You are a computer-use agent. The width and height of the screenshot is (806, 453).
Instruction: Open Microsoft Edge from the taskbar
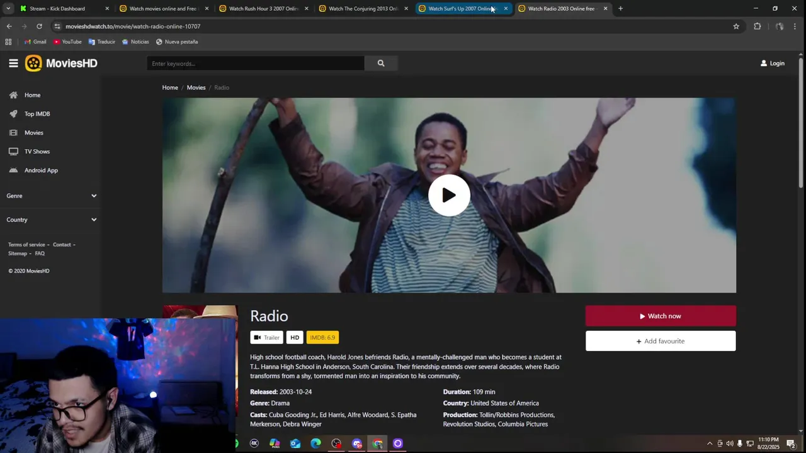click(315, 444)
